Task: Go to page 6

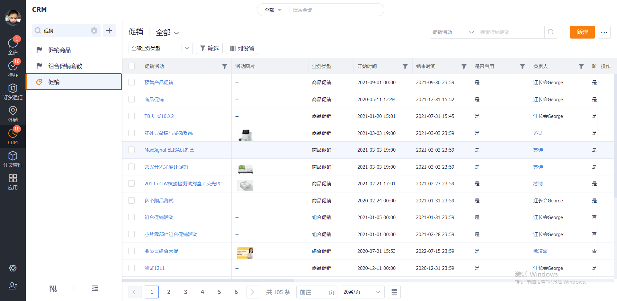Action: 236,292
